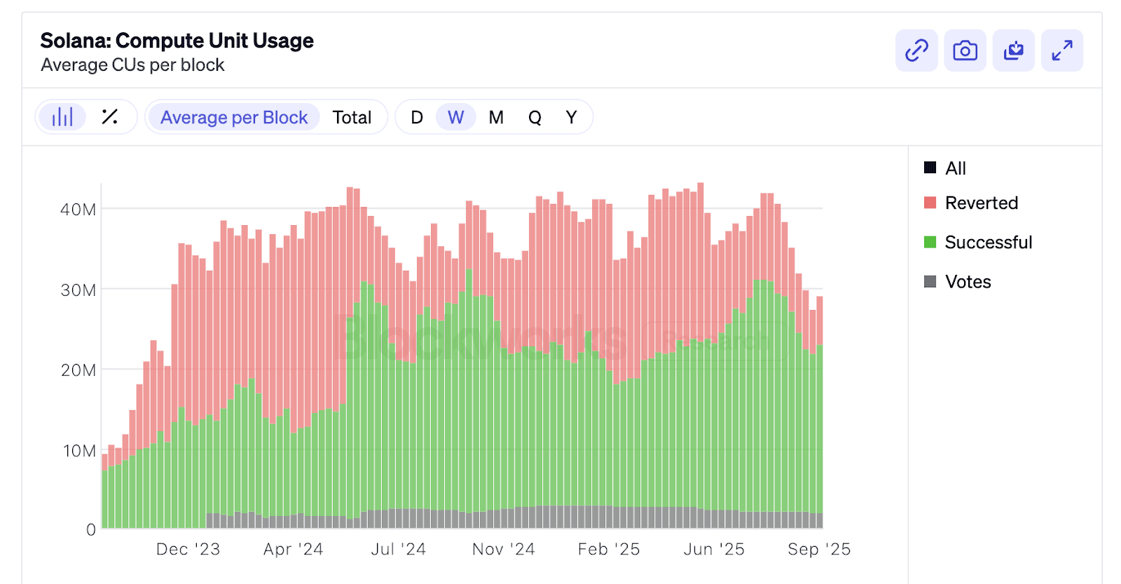
Task: Set interval to quarterly (Q)
Action: pyautogui.click(x=535, y=117)
